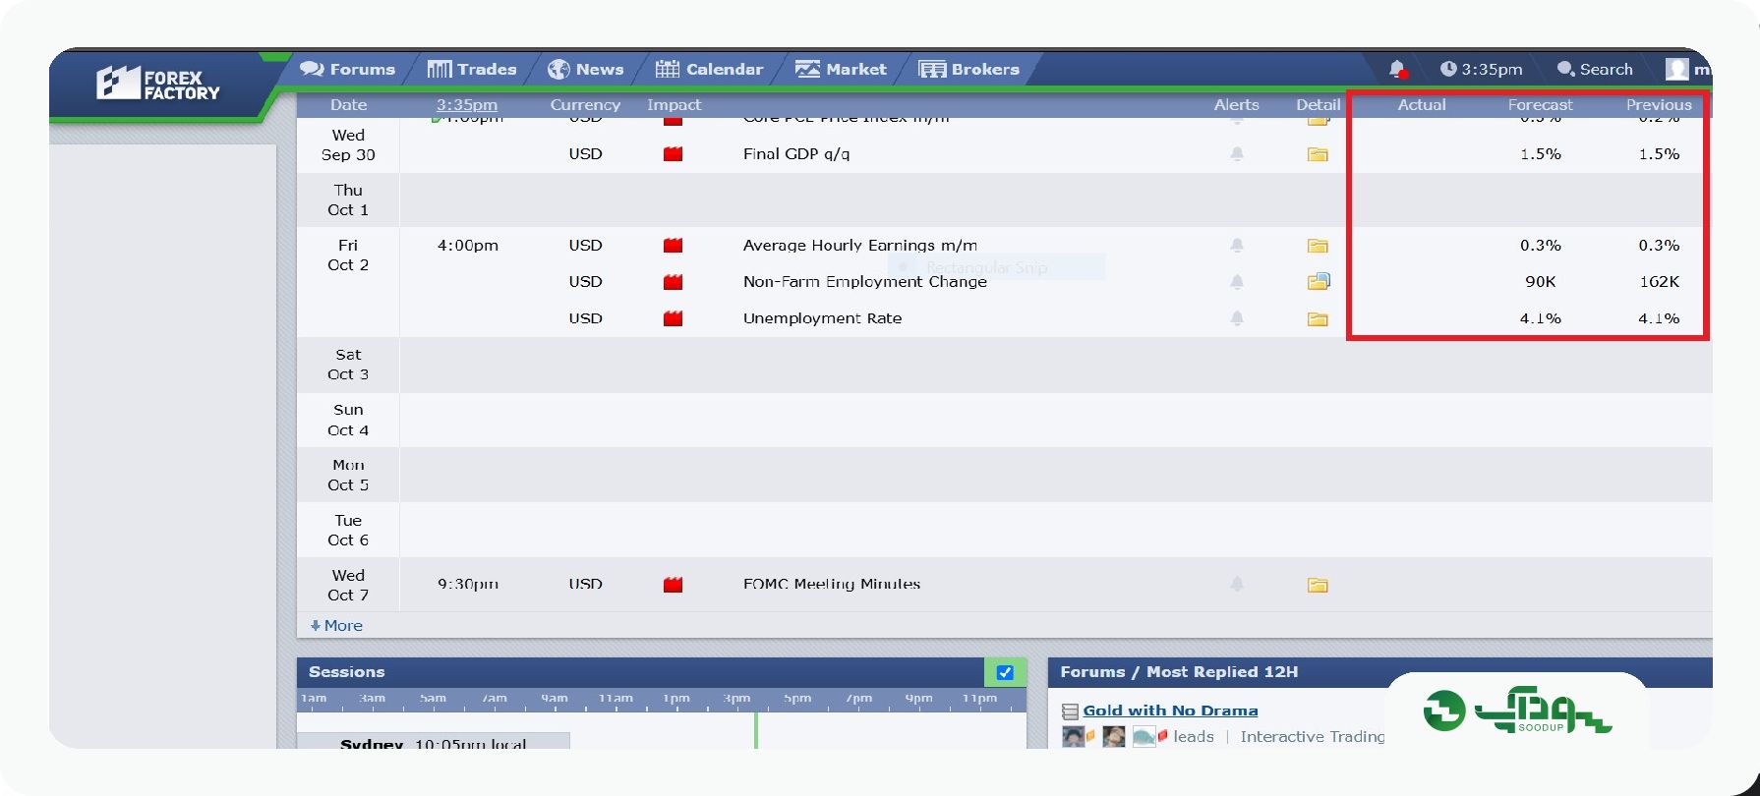Switch to the Calendar page

click(x=709, y=69)
